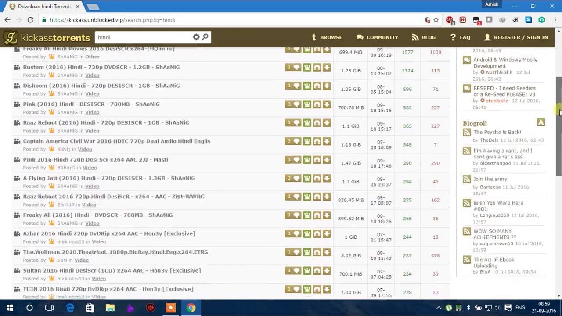Click Chrome icon on the taskbar

191,308
